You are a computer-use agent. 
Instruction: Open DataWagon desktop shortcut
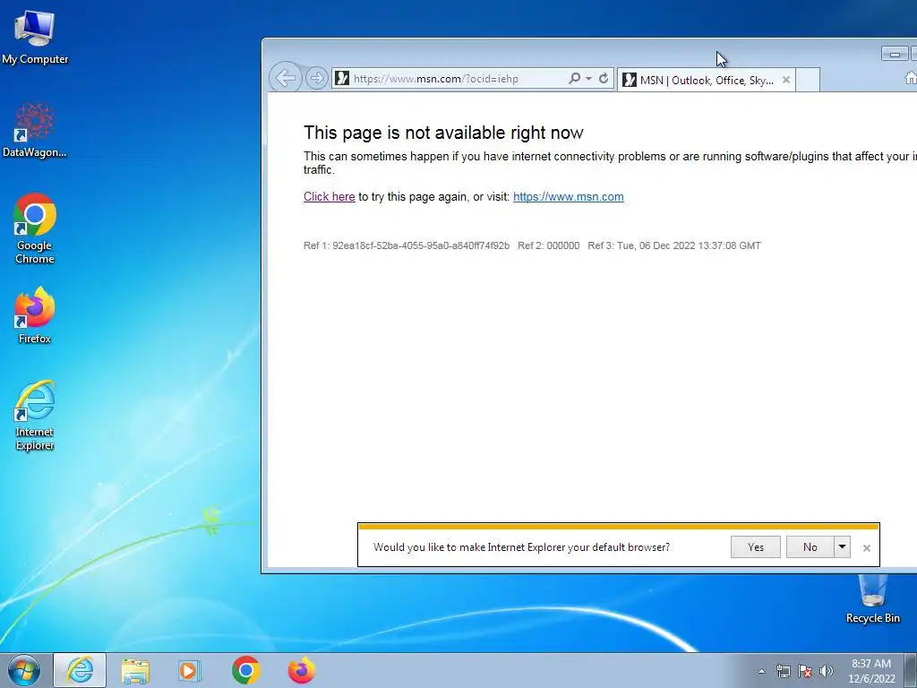(35, 131)
